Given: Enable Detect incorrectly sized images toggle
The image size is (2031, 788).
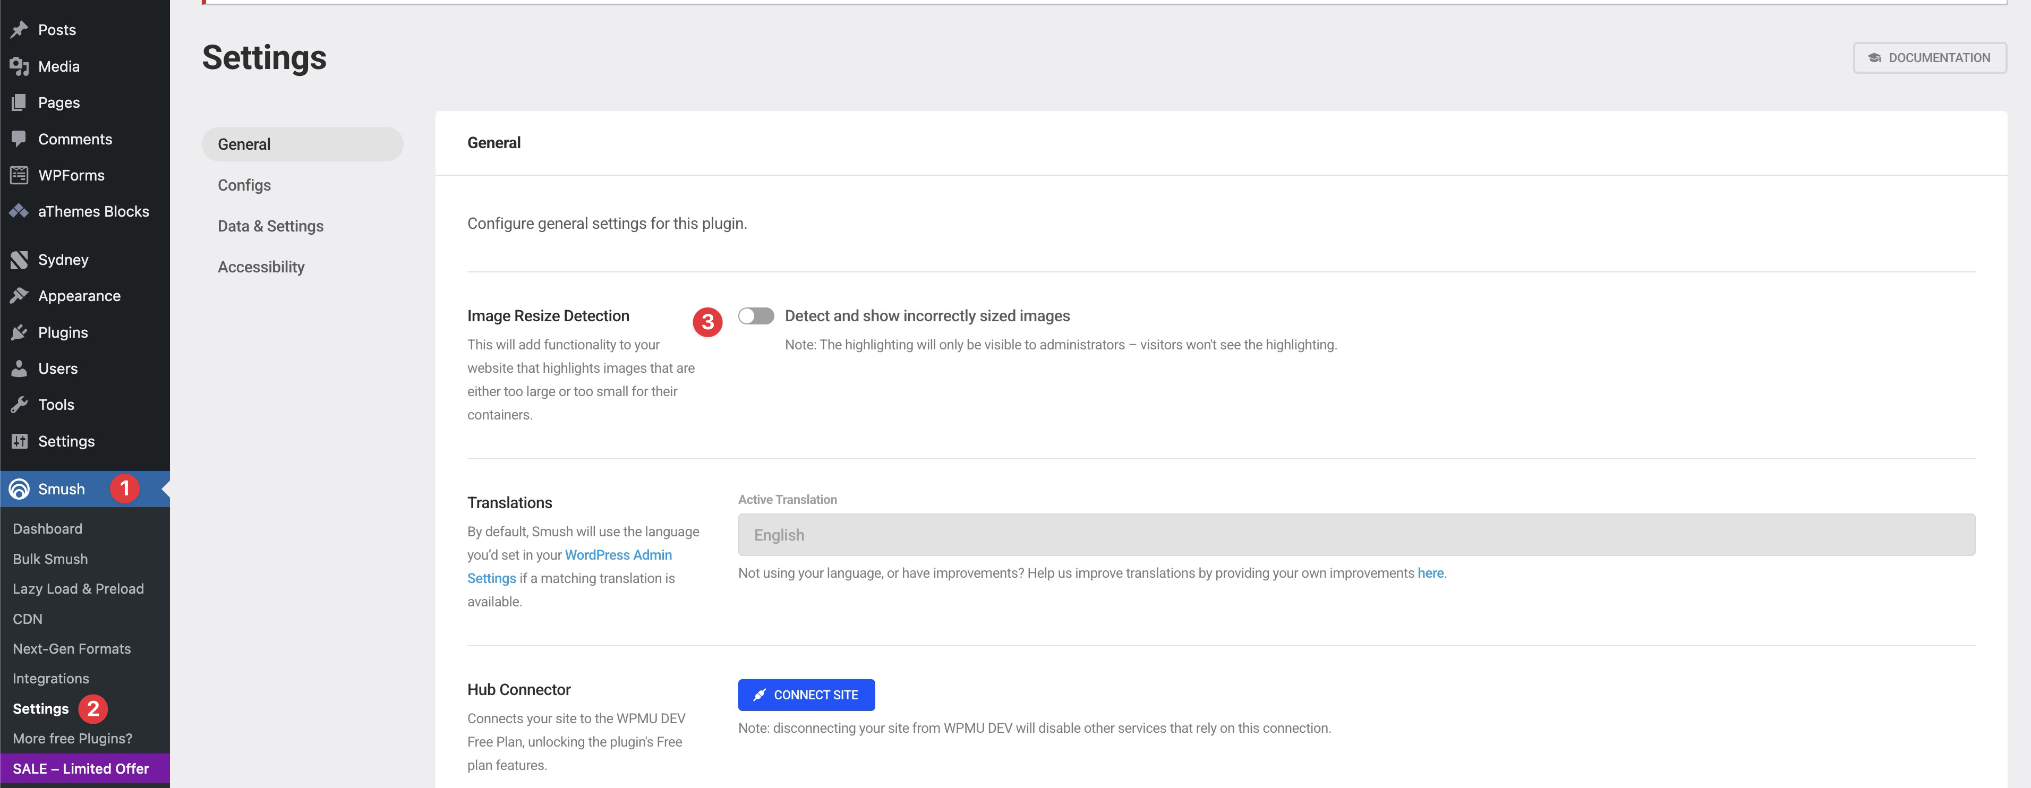Looking at the screenshot, I should pos(755,316).
